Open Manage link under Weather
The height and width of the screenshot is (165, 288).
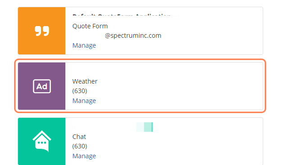point(84,101)
